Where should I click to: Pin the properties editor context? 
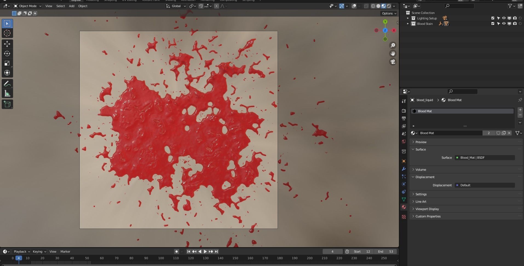click(520, 100)
